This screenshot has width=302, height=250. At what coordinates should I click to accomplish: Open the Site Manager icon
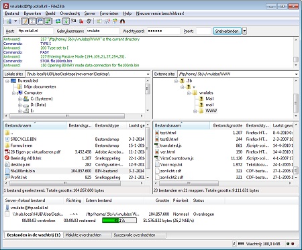pos(9,21)
